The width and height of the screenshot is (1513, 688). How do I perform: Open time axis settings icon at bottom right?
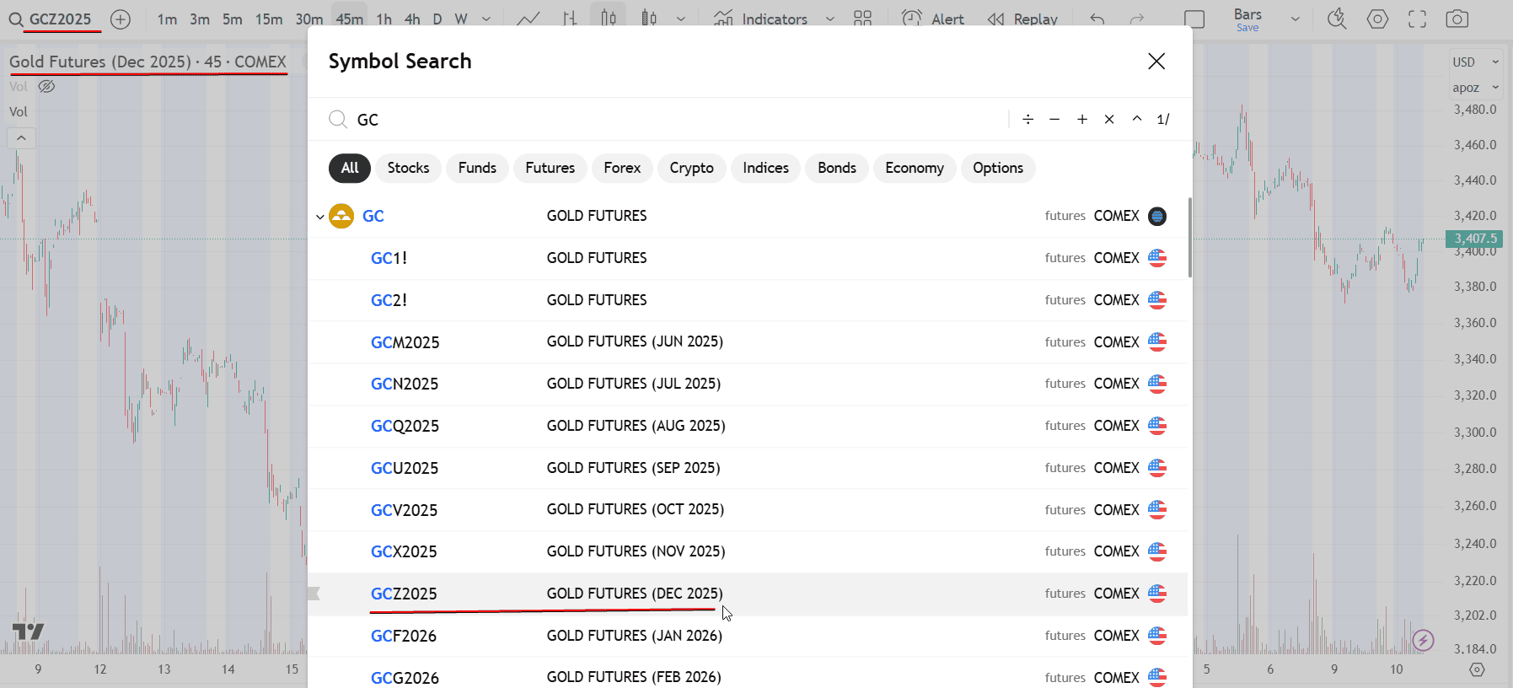tap(1477, 669)
